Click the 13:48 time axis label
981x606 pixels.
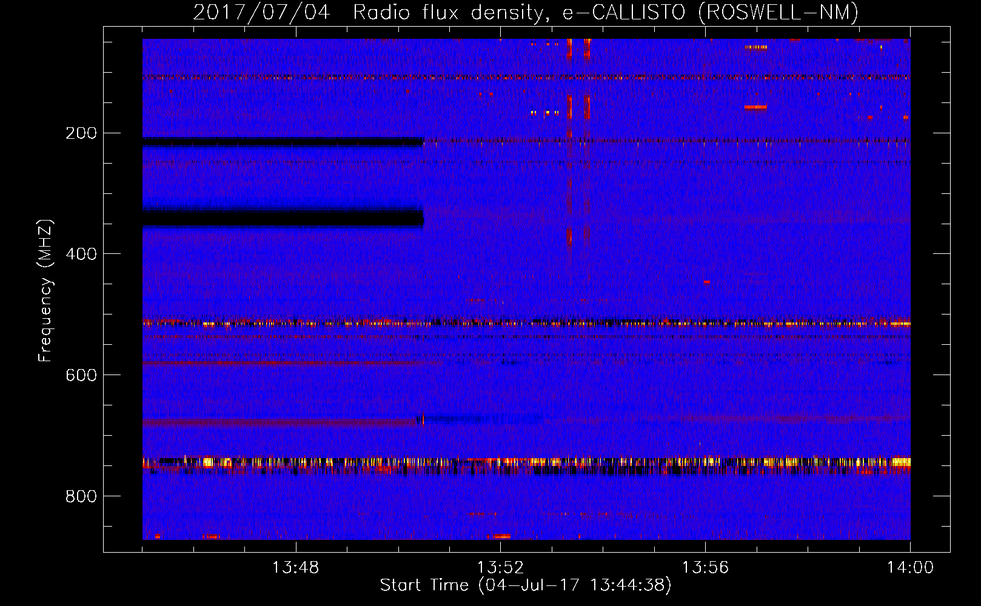click(295, 568)
